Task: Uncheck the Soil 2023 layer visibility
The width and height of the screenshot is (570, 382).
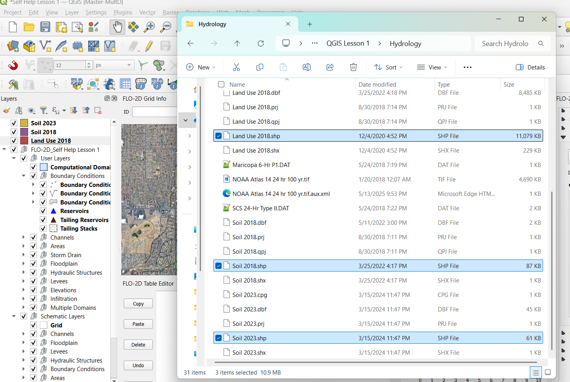Action: click(x=14, y=123)
